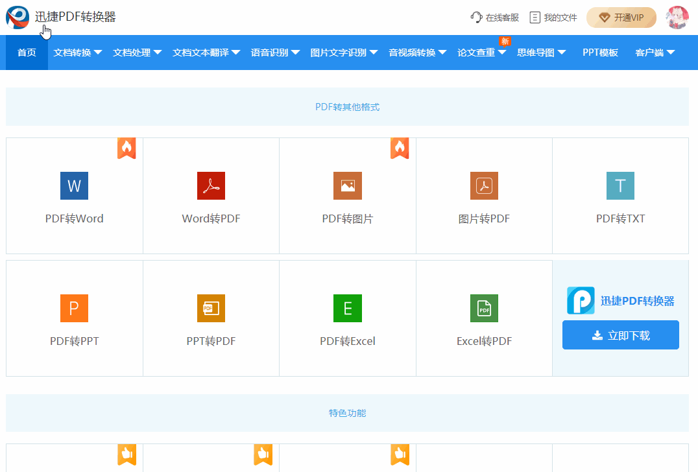Click the blue 迅捷PDF转换器 download card title
This screenshot has width=698, height=472.
point(638,301)
